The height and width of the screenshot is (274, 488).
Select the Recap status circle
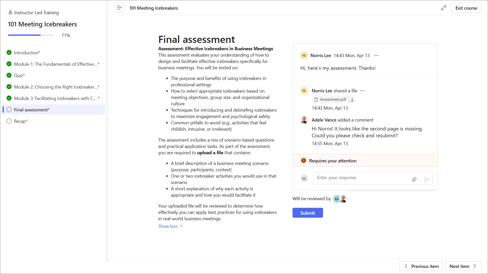tap(9, 121)
